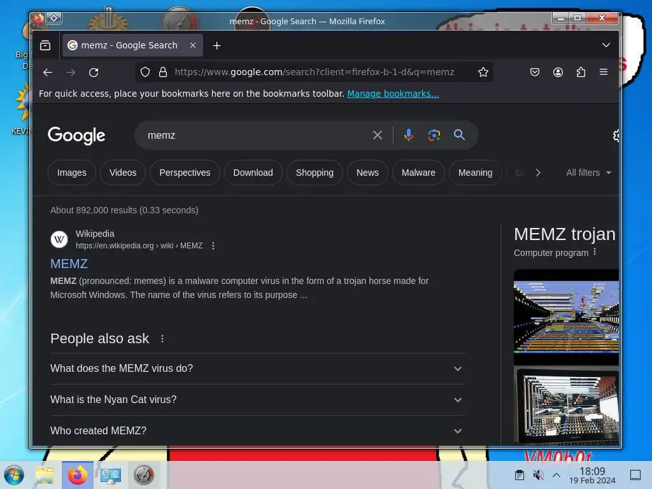Open the Manage bookmarks link
Screen dimensions: 652x489
tap(393, 94)
